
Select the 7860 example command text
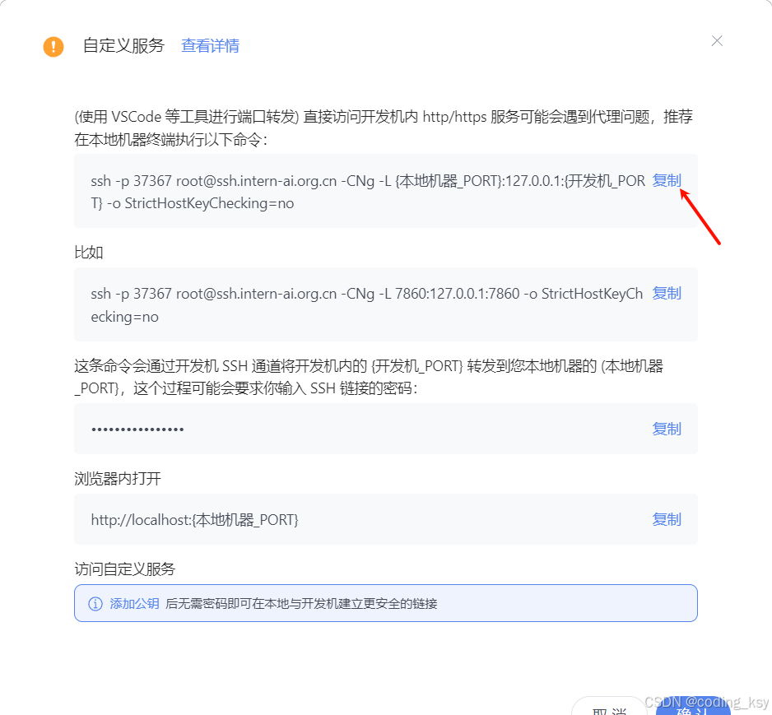point(367,305)
